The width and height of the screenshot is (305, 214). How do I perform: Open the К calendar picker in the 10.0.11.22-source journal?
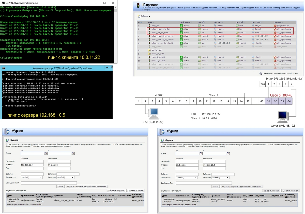pos(228,154)
